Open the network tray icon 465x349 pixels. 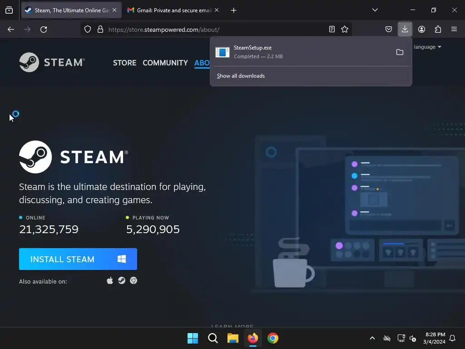pos(401,338)
